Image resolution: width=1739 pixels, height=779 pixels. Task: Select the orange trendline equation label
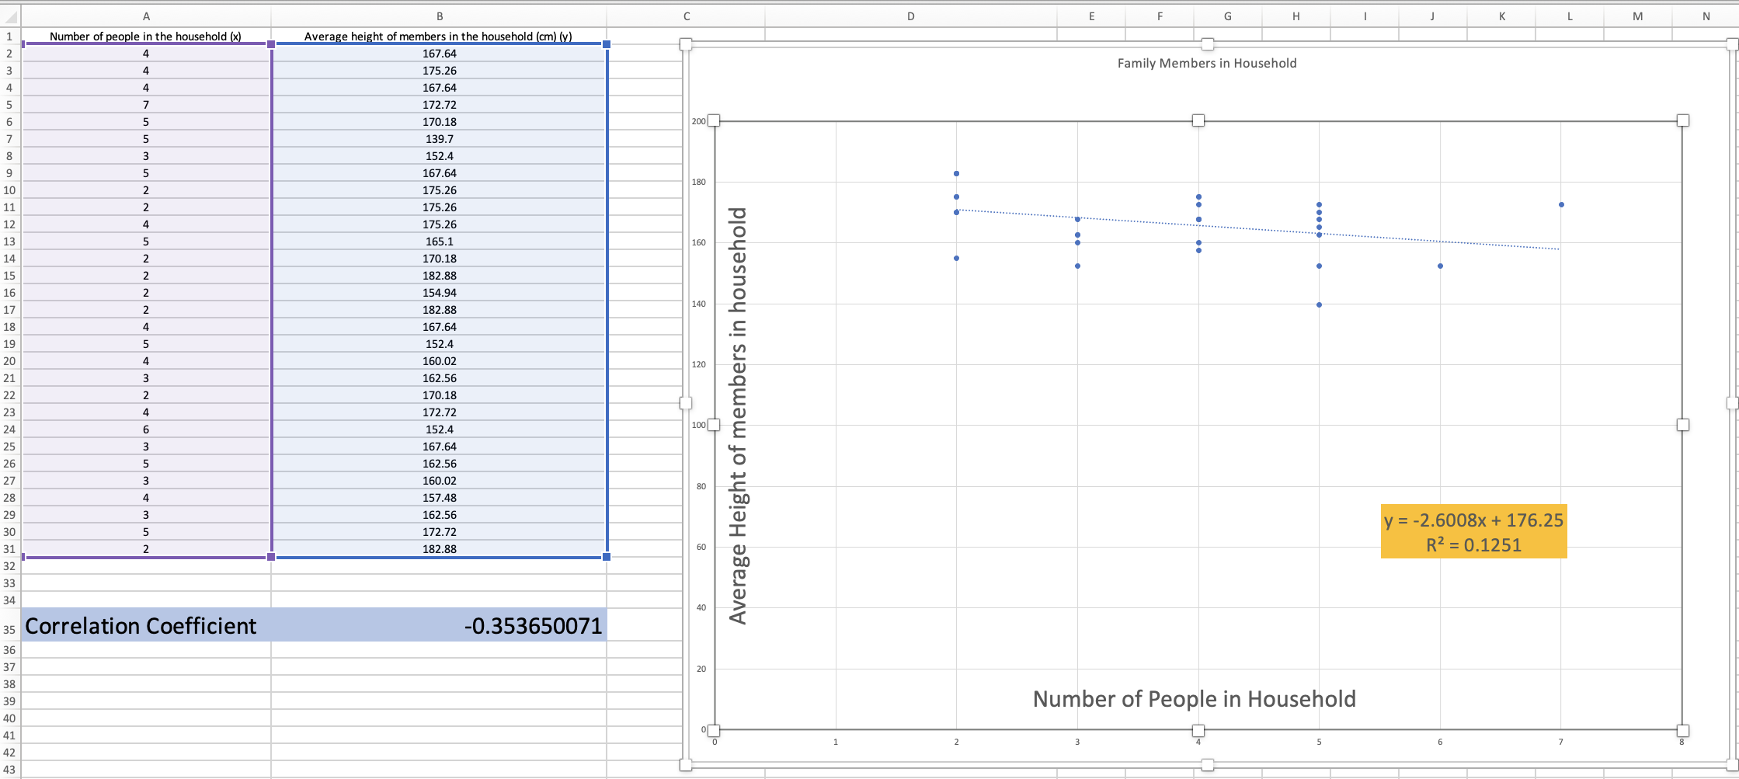pos(1473,531)
